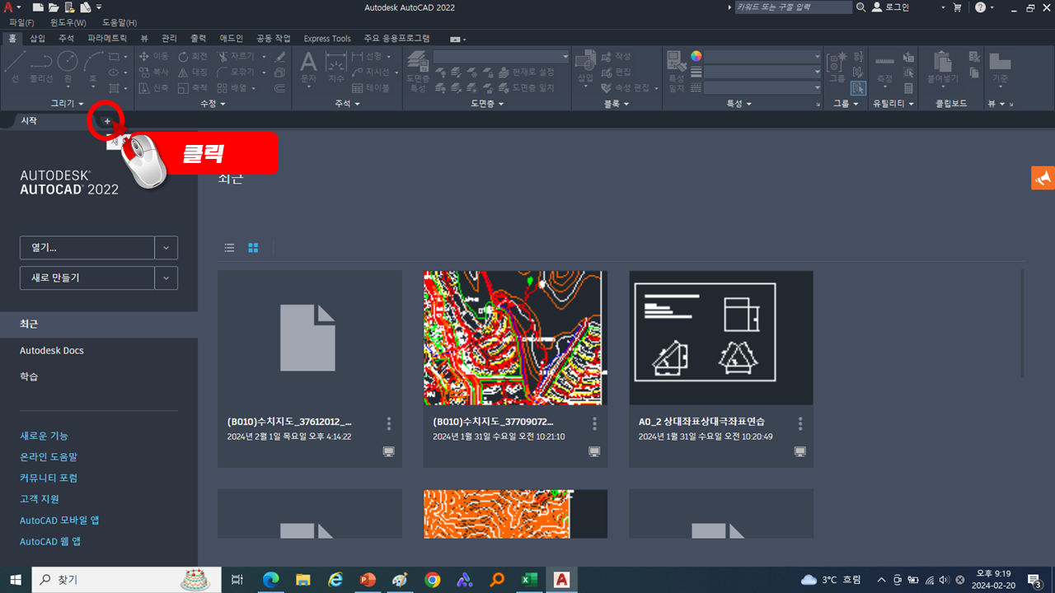Open the 도움말(H) menu

120,23
